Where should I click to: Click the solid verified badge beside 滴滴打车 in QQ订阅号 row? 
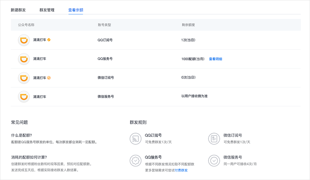49,40
